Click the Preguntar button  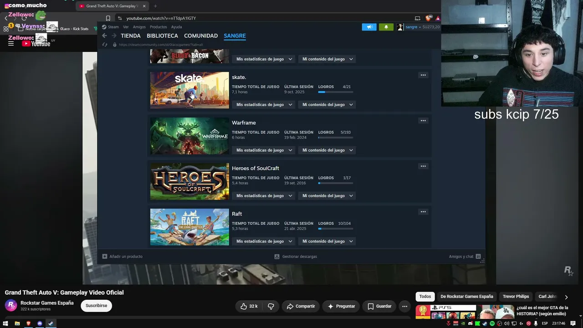pos(341,306)
